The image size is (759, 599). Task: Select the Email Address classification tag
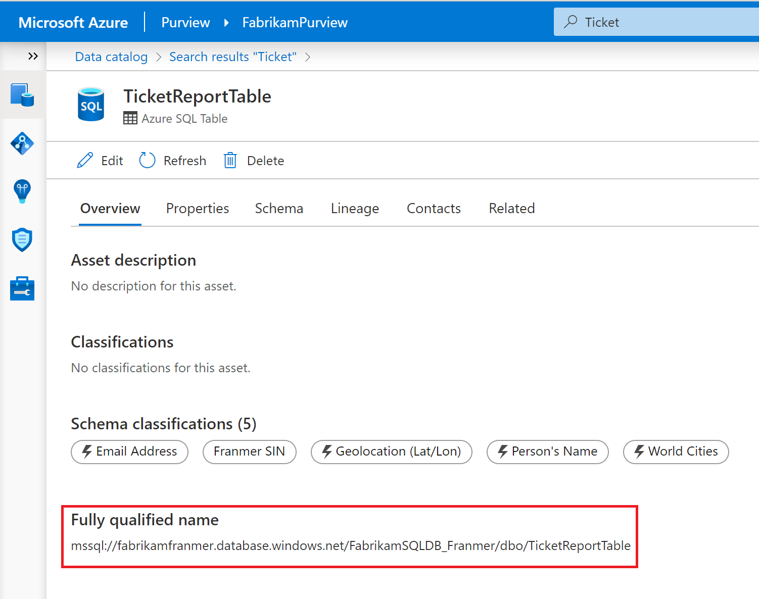click(x=129, y=452)
